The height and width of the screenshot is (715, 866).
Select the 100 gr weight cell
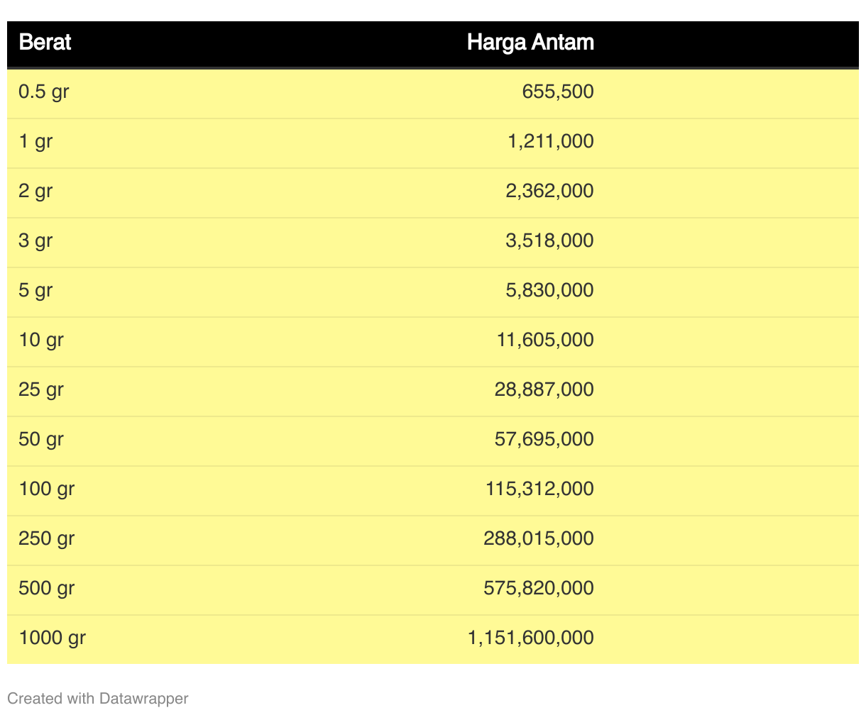[x=47, y=489]
